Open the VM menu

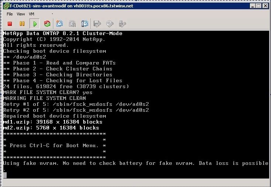coord(31,14)
